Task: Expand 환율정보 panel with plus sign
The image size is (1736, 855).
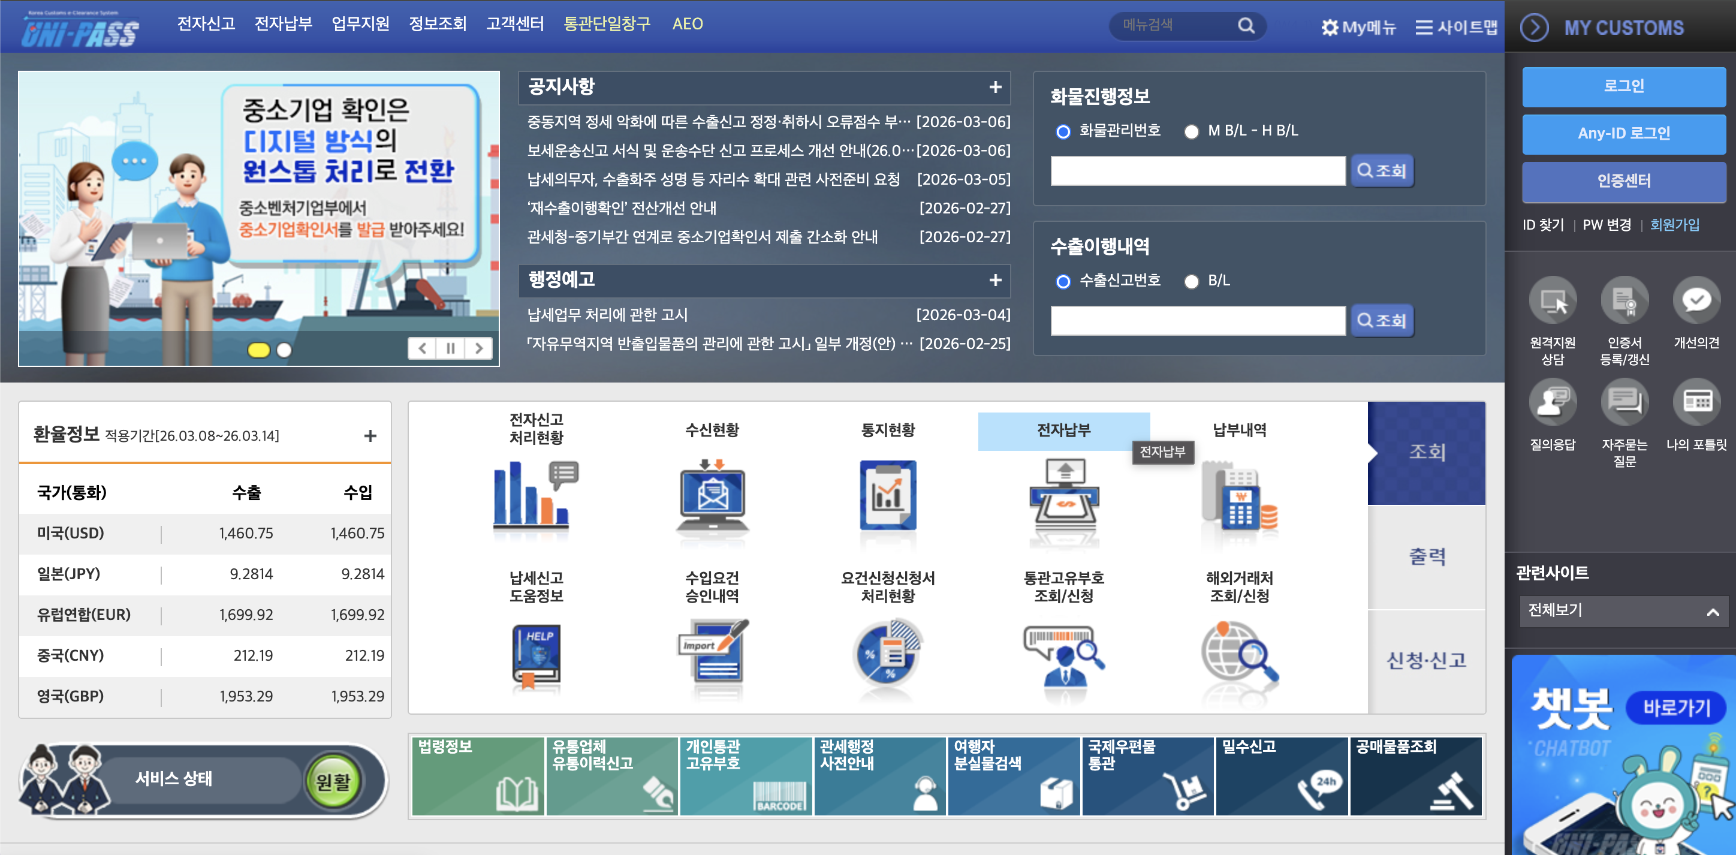Action: [370, 435]
